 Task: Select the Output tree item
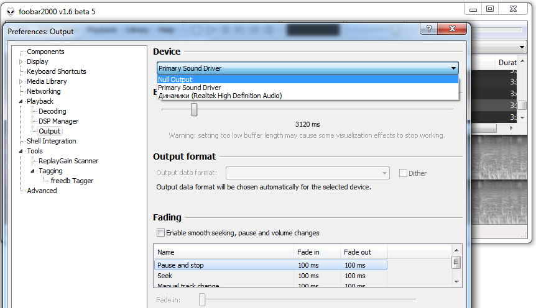tap(49, 131)
